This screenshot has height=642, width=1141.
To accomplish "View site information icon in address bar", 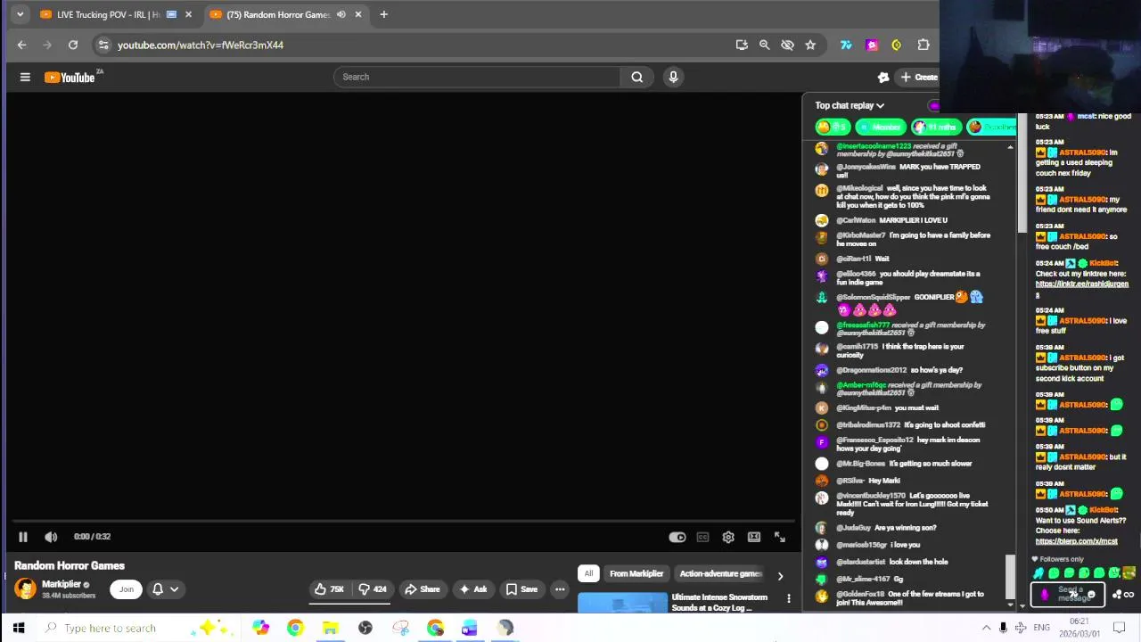I will pyautogui.click(x=103, y=45).
